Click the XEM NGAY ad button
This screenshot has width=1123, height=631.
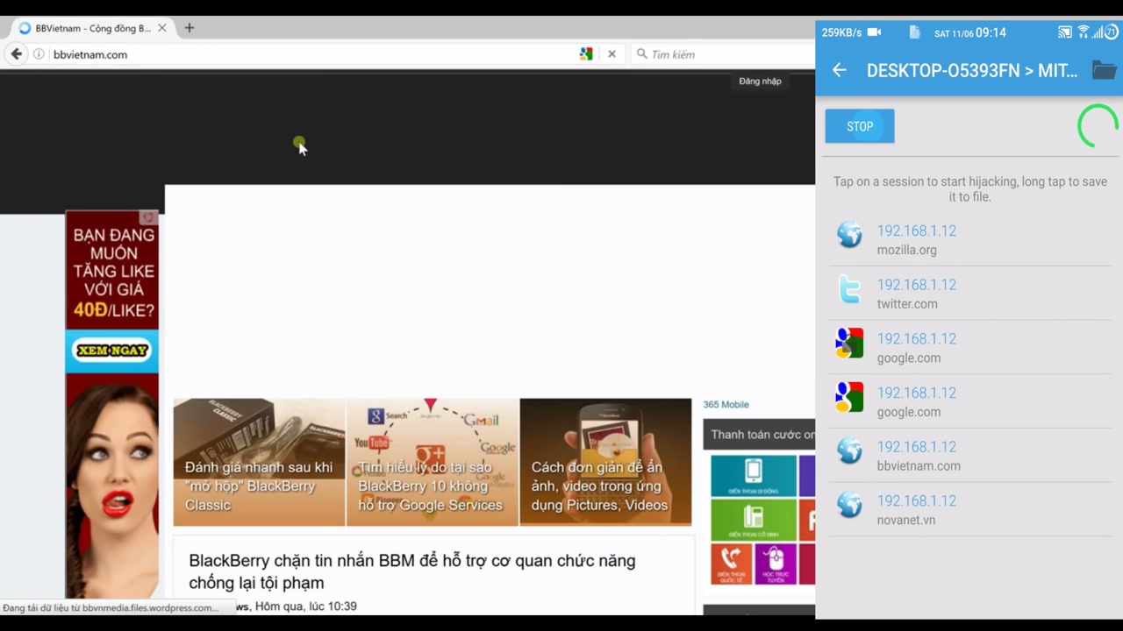coord(112,351)
